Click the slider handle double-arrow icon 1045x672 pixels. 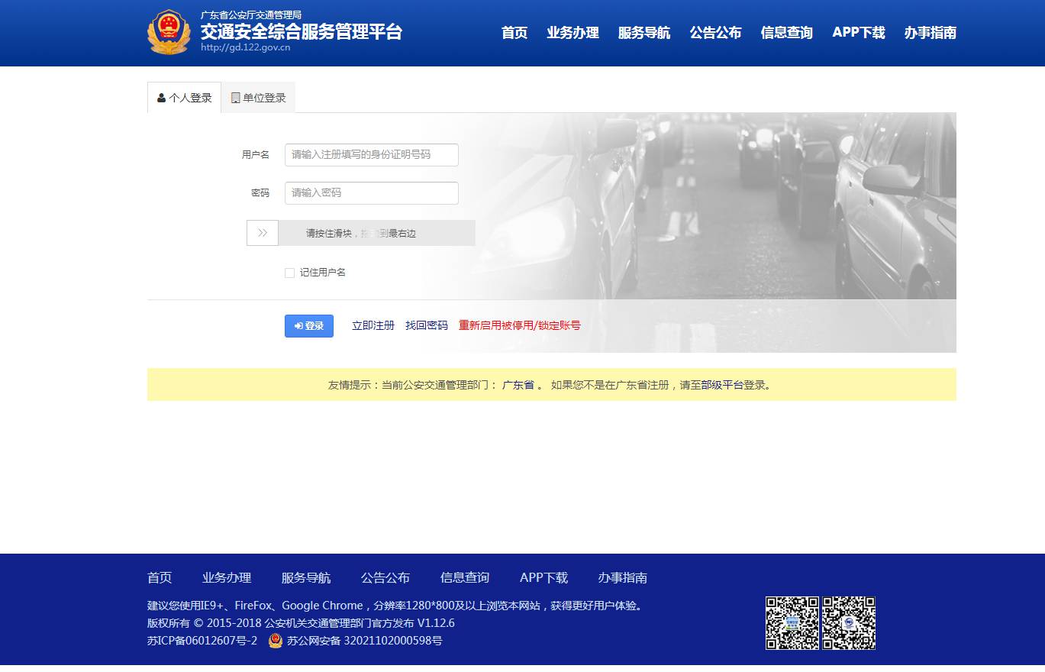263,233
